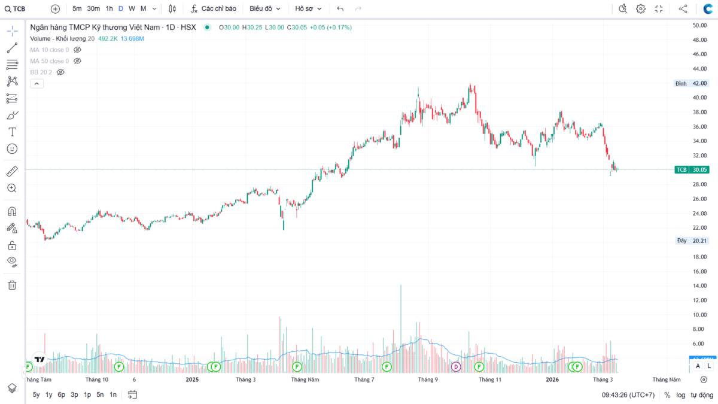Toggle fullscreen mode
The height and width of the screenshot is (404, 718).
[x=659, y=9]
